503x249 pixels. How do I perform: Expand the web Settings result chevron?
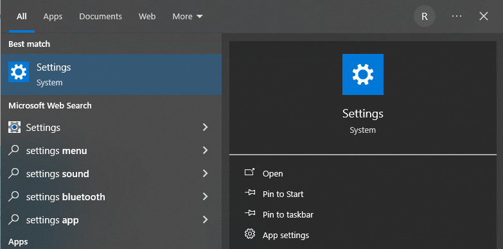coord(206,127)
